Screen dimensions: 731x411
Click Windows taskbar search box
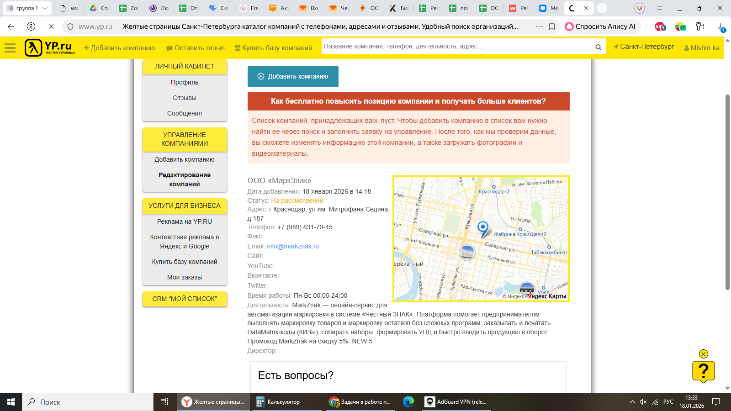coord(88,402)
